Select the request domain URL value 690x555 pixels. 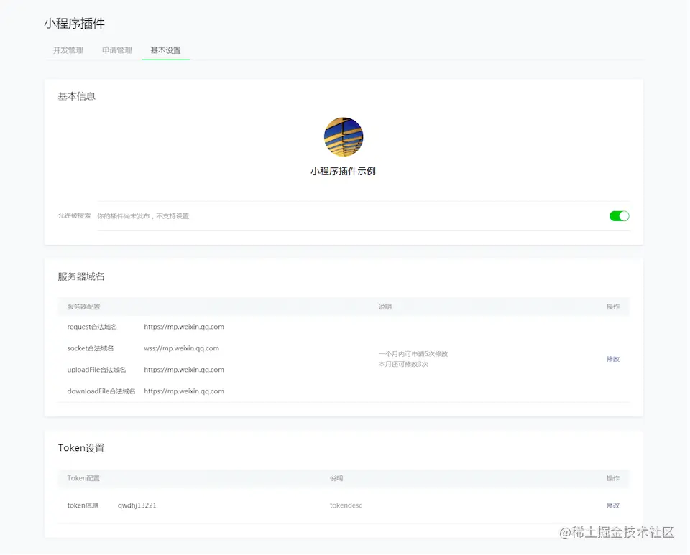click(x=184, y=327)
